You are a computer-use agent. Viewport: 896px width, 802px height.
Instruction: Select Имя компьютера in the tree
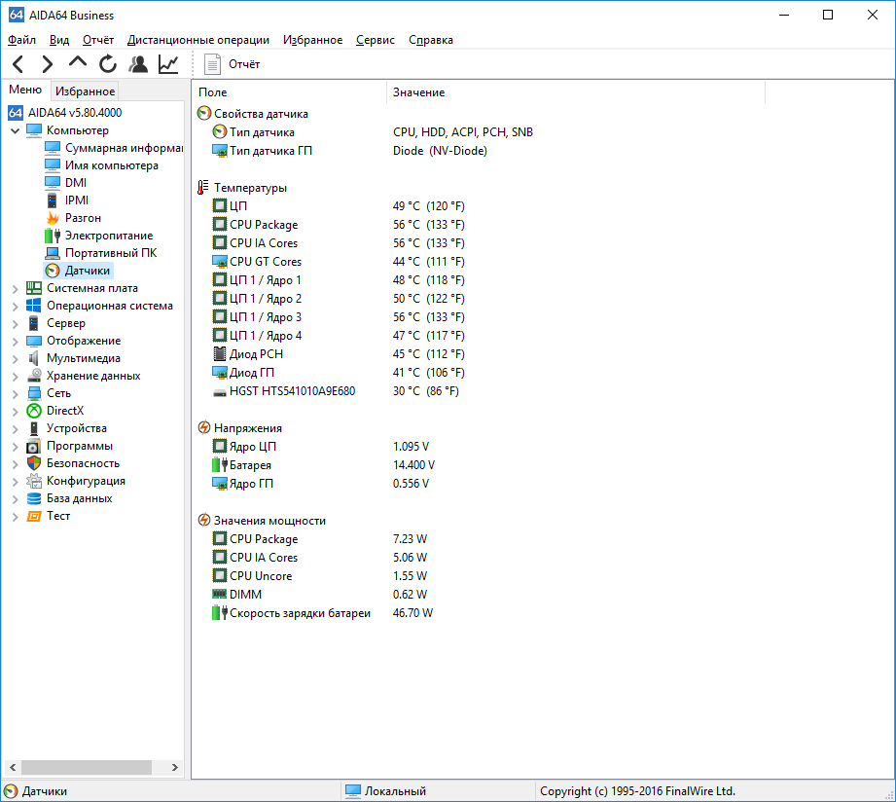tap(112, 165)
